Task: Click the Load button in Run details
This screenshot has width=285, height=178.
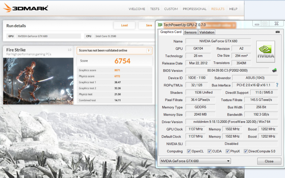Action: (124, 25)
